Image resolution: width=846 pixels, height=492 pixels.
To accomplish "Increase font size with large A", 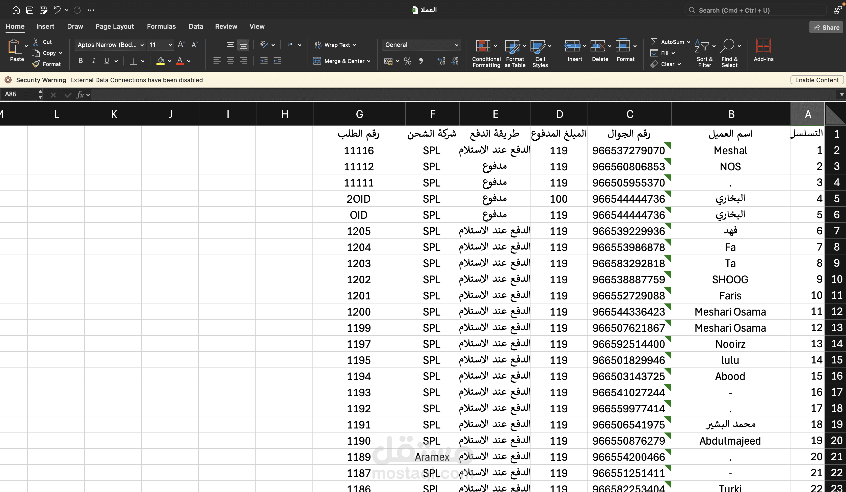I will pyautogui.click(x=181, y=45).
